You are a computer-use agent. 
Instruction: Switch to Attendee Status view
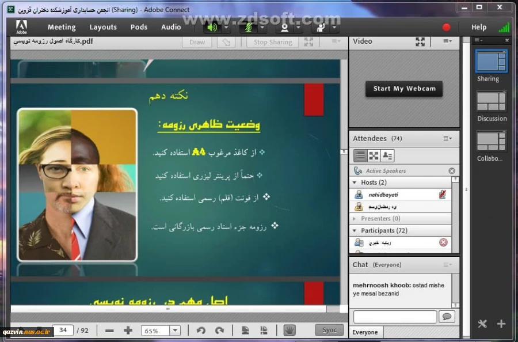(387, 155)
